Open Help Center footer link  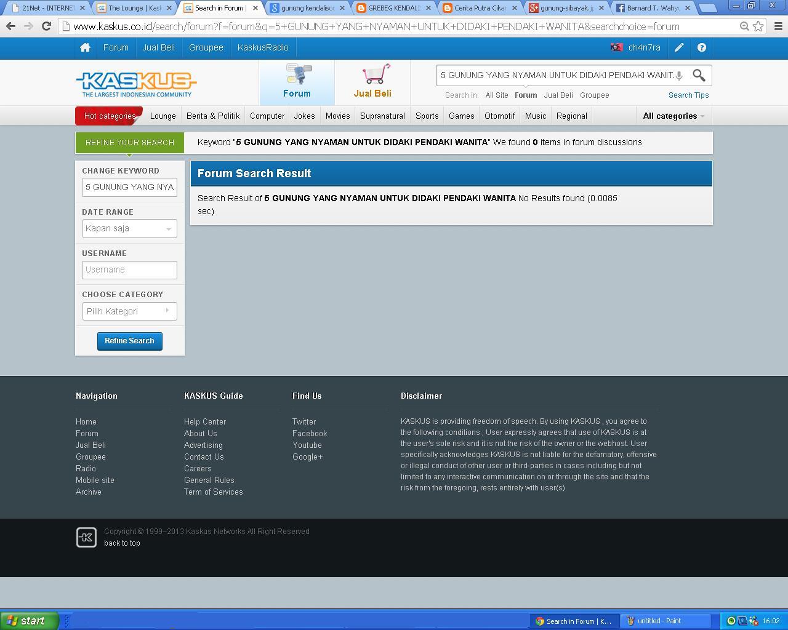[x=205, y=421]
